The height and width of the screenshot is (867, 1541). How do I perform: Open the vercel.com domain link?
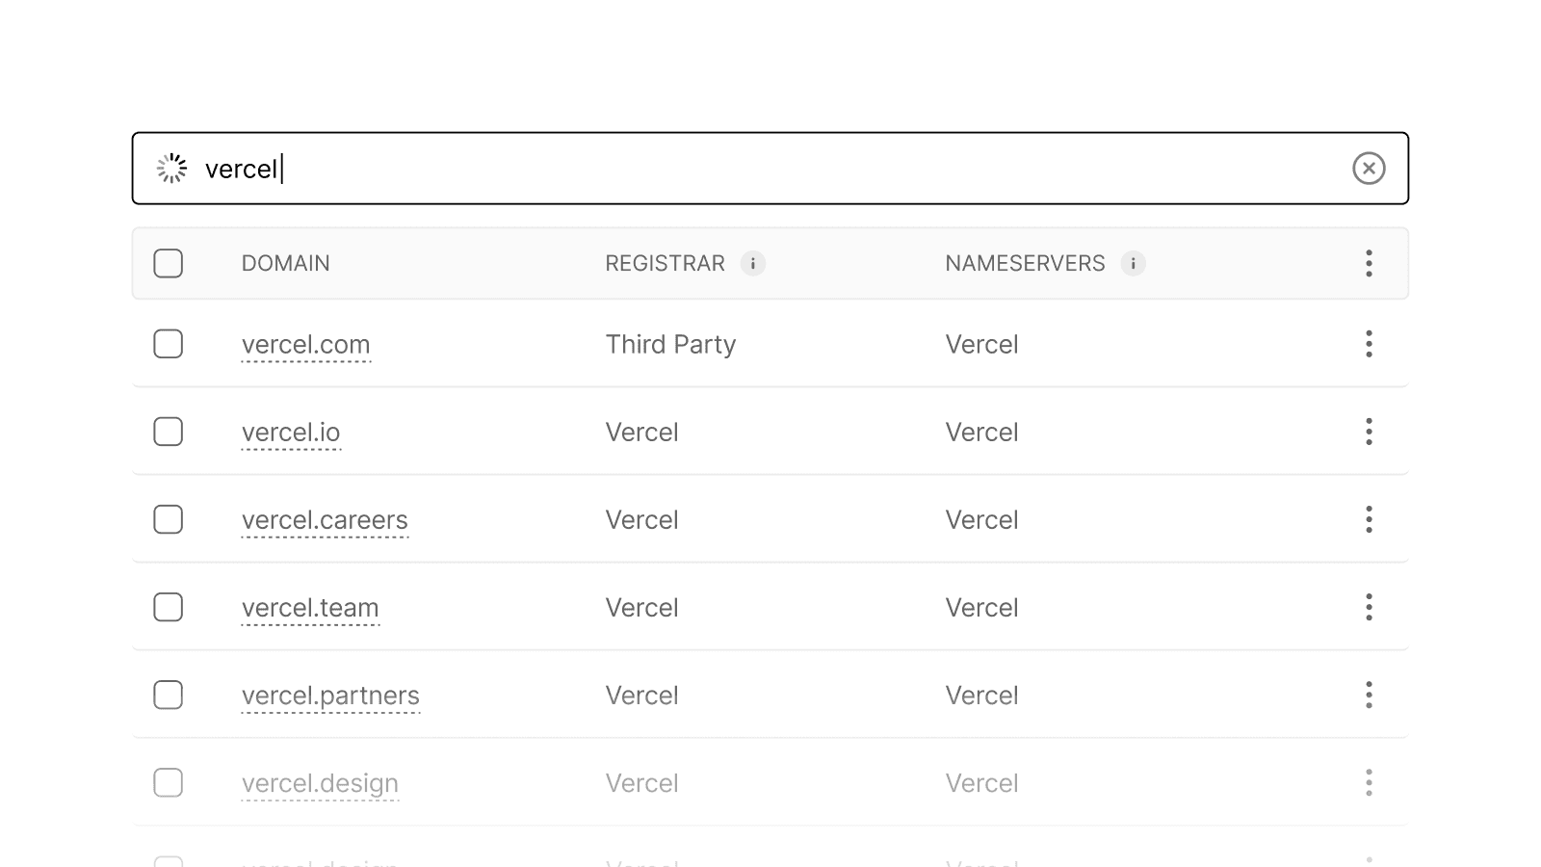click(x=306, y=344)
